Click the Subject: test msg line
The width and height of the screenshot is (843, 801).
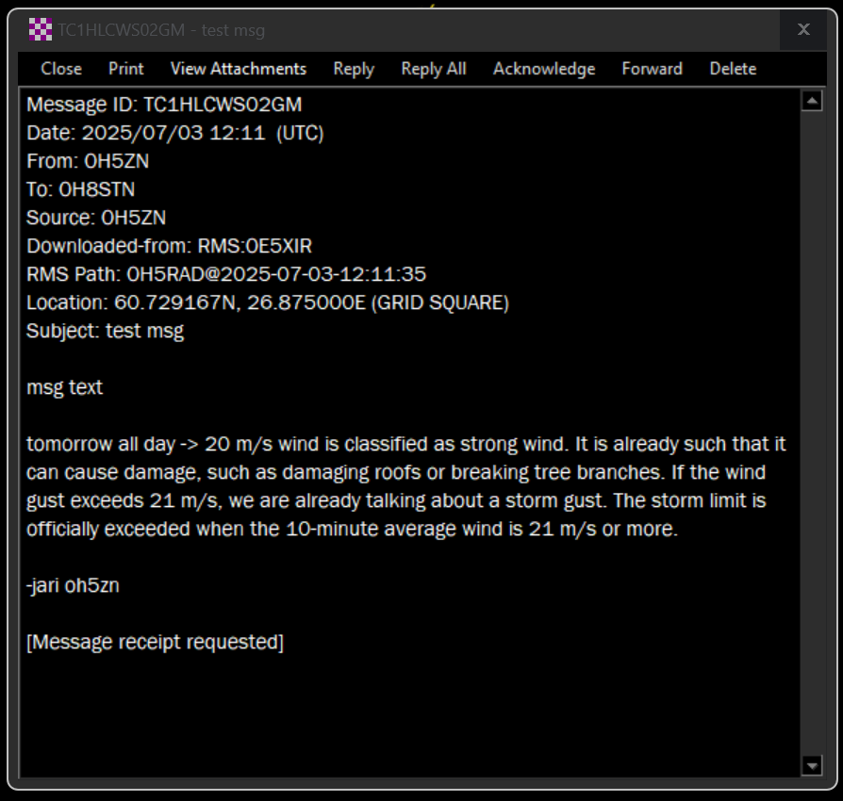coord(105,331)
